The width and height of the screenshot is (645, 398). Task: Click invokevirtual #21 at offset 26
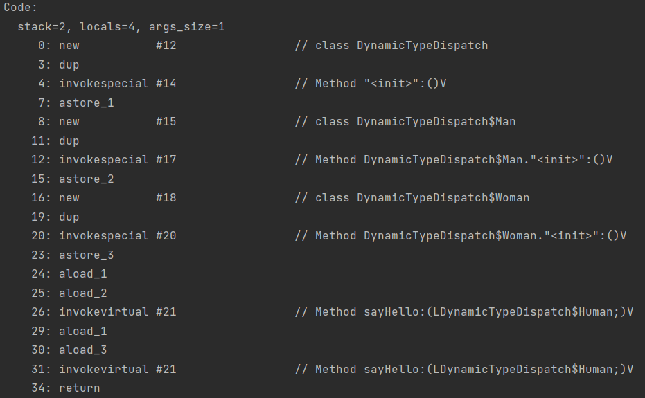117,312
